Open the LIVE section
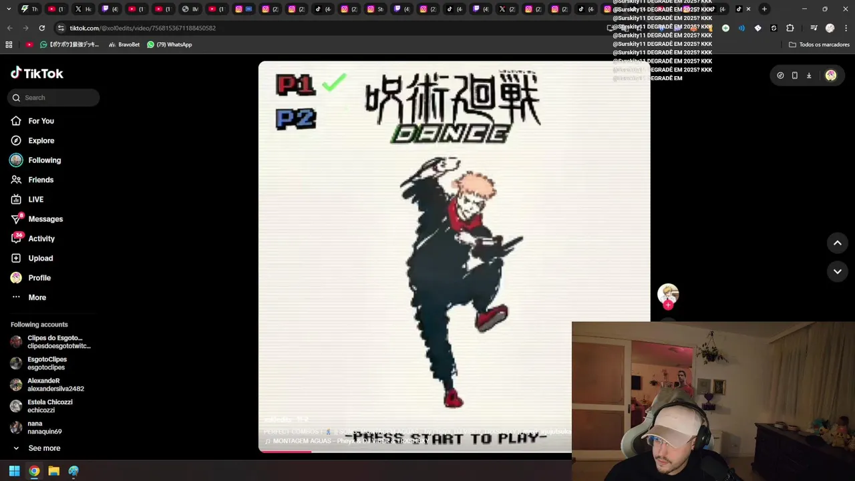Viewport: 855px width, 481px height. (x=27, y=199)
